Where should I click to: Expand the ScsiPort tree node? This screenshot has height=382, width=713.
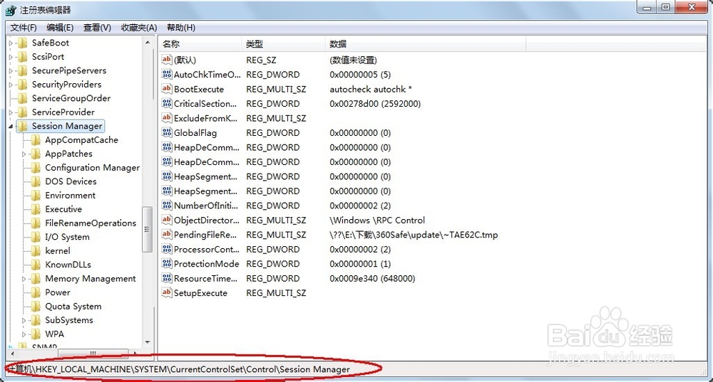tap(11, 57)
